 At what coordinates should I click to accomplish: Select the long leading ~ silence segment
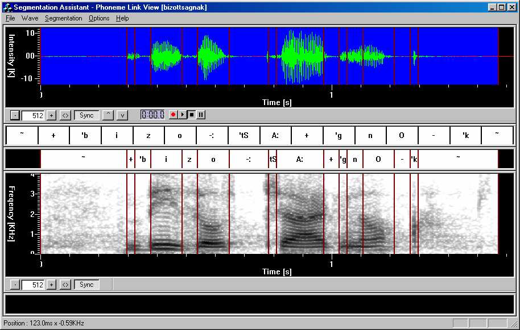(84, 159)
